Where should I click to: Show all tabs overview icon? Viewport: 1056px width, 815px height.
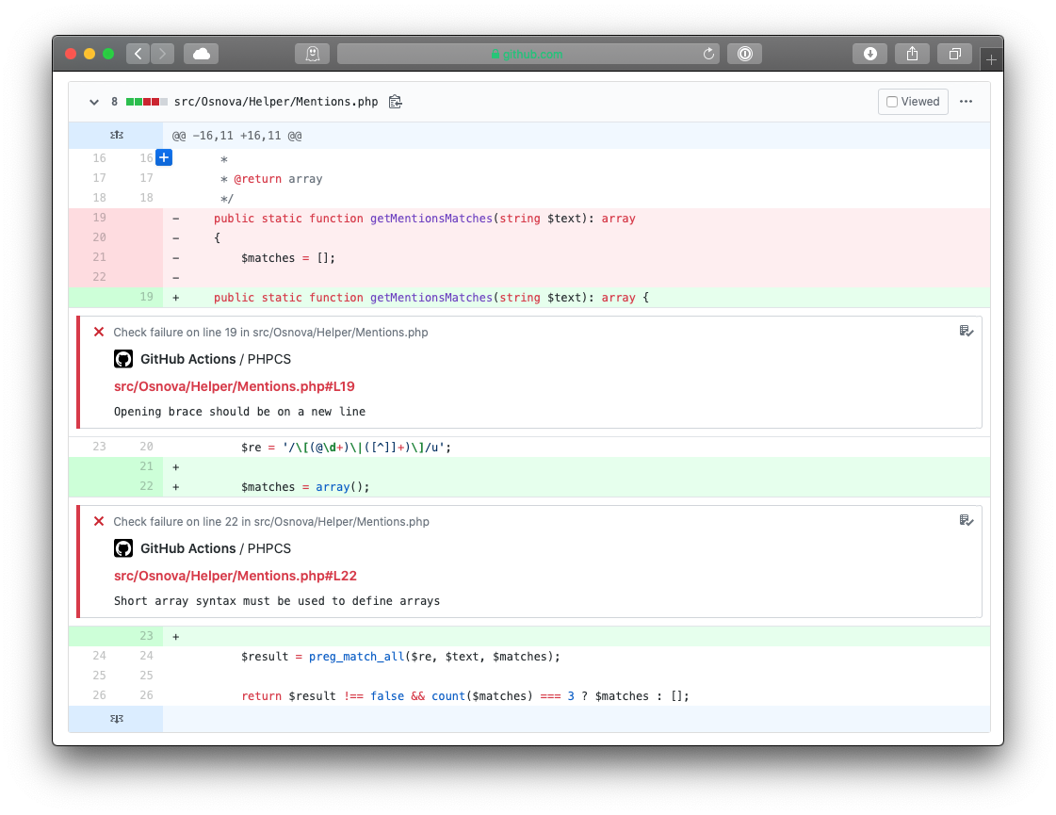tap(954, 54)
